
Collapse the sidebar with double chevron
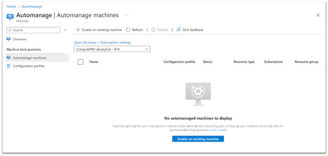pyautogui.click(x=65, y=30)
